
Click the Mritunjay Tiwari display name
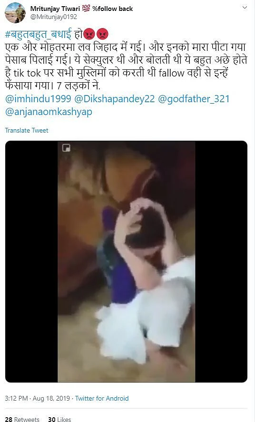click(x=55, y=9)
